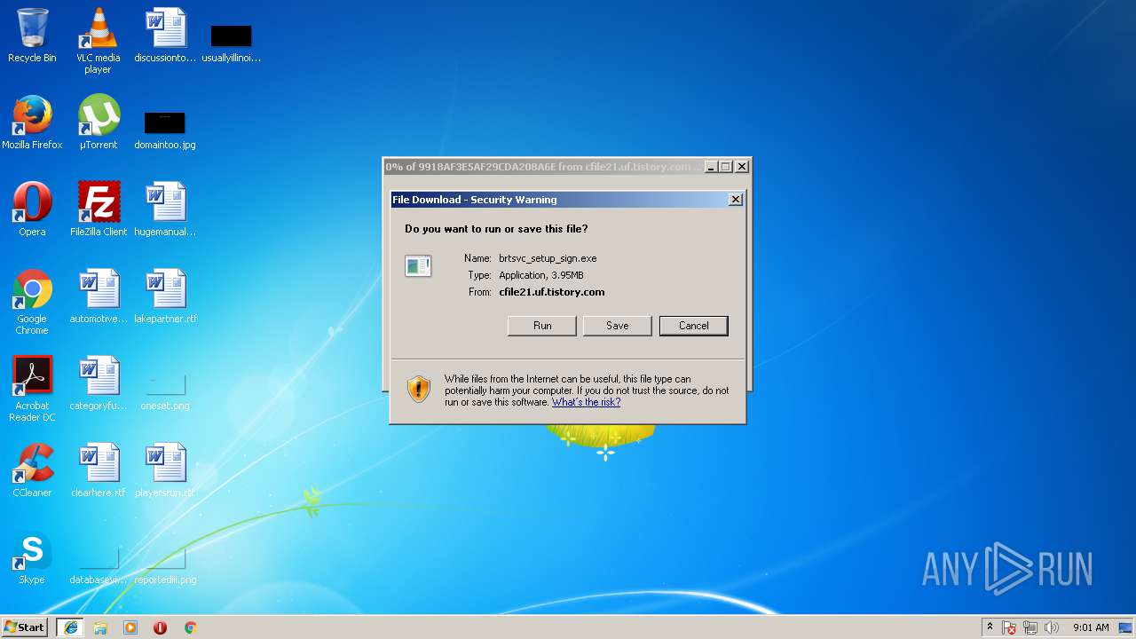Close the File Download Security Warning dialog

point(736,200)
